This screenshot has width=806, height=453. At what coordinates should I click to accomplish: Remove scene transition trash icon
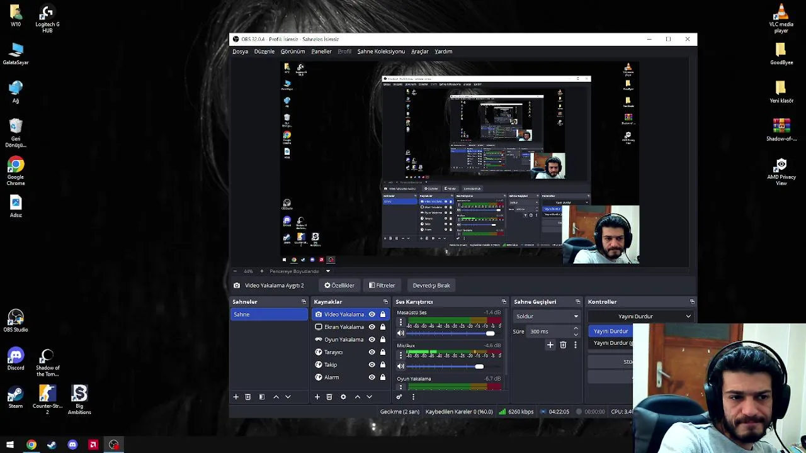pyautogui.click(x=563, y=345)
